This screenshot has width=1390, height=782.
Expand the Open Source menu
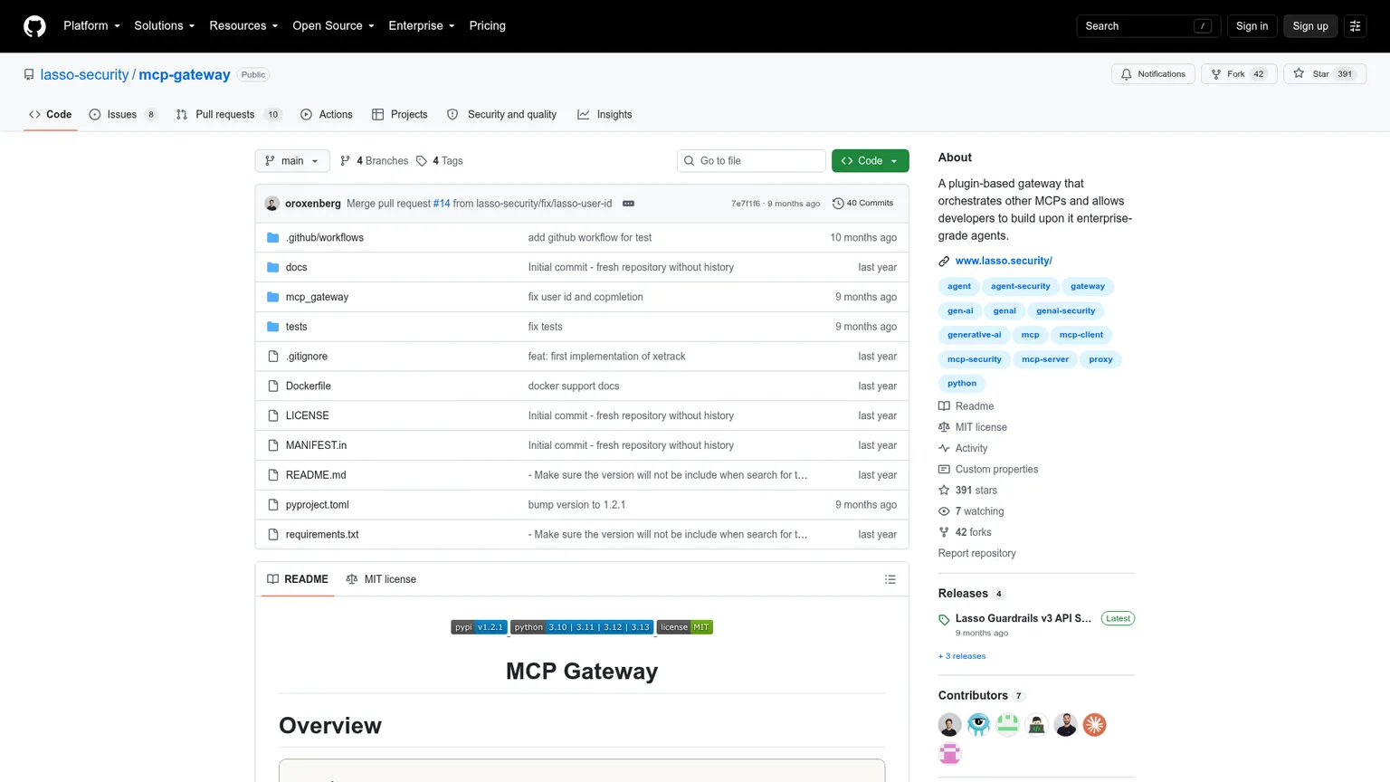pos(333,26)
